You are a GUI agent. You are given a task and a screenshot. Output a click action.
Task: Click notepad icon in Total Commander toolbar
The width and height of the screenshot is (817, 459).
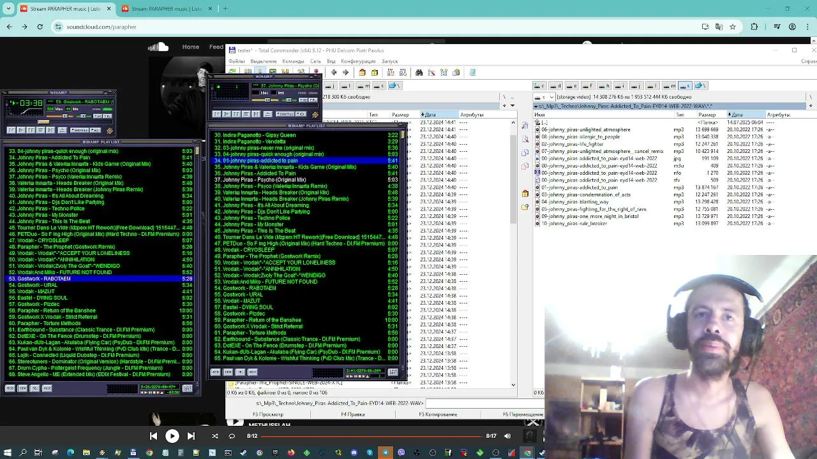pos(472,72)
